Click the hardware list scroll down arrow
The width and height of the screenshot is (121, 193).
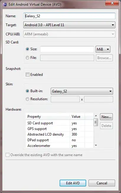[96, 145]
